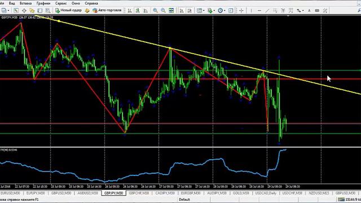This screenshot has height=203, width=361.
Task: Select the red horizontal line on chart
Action: [180, 79]
